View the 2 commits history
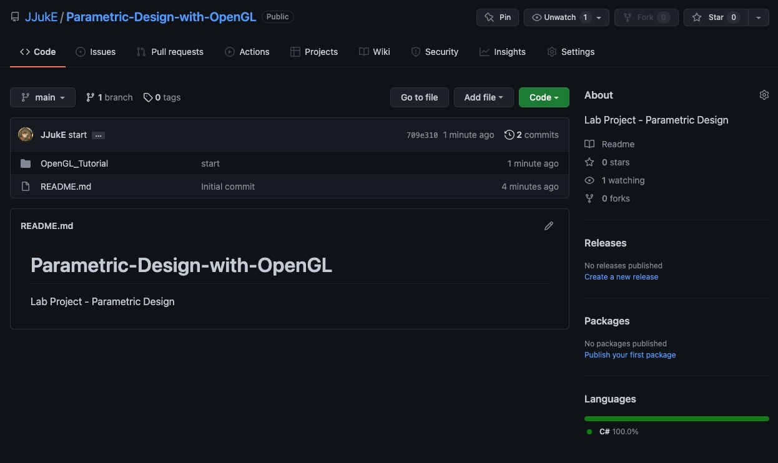 531,135
